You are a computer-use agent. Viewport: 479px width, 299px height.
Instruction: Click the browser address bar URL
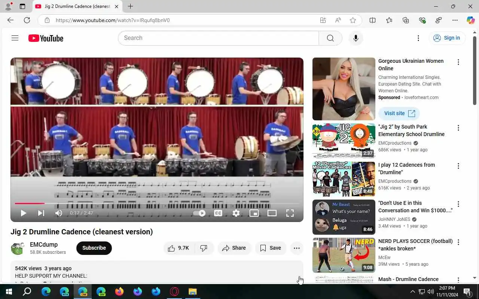click(x=113, y=20)
